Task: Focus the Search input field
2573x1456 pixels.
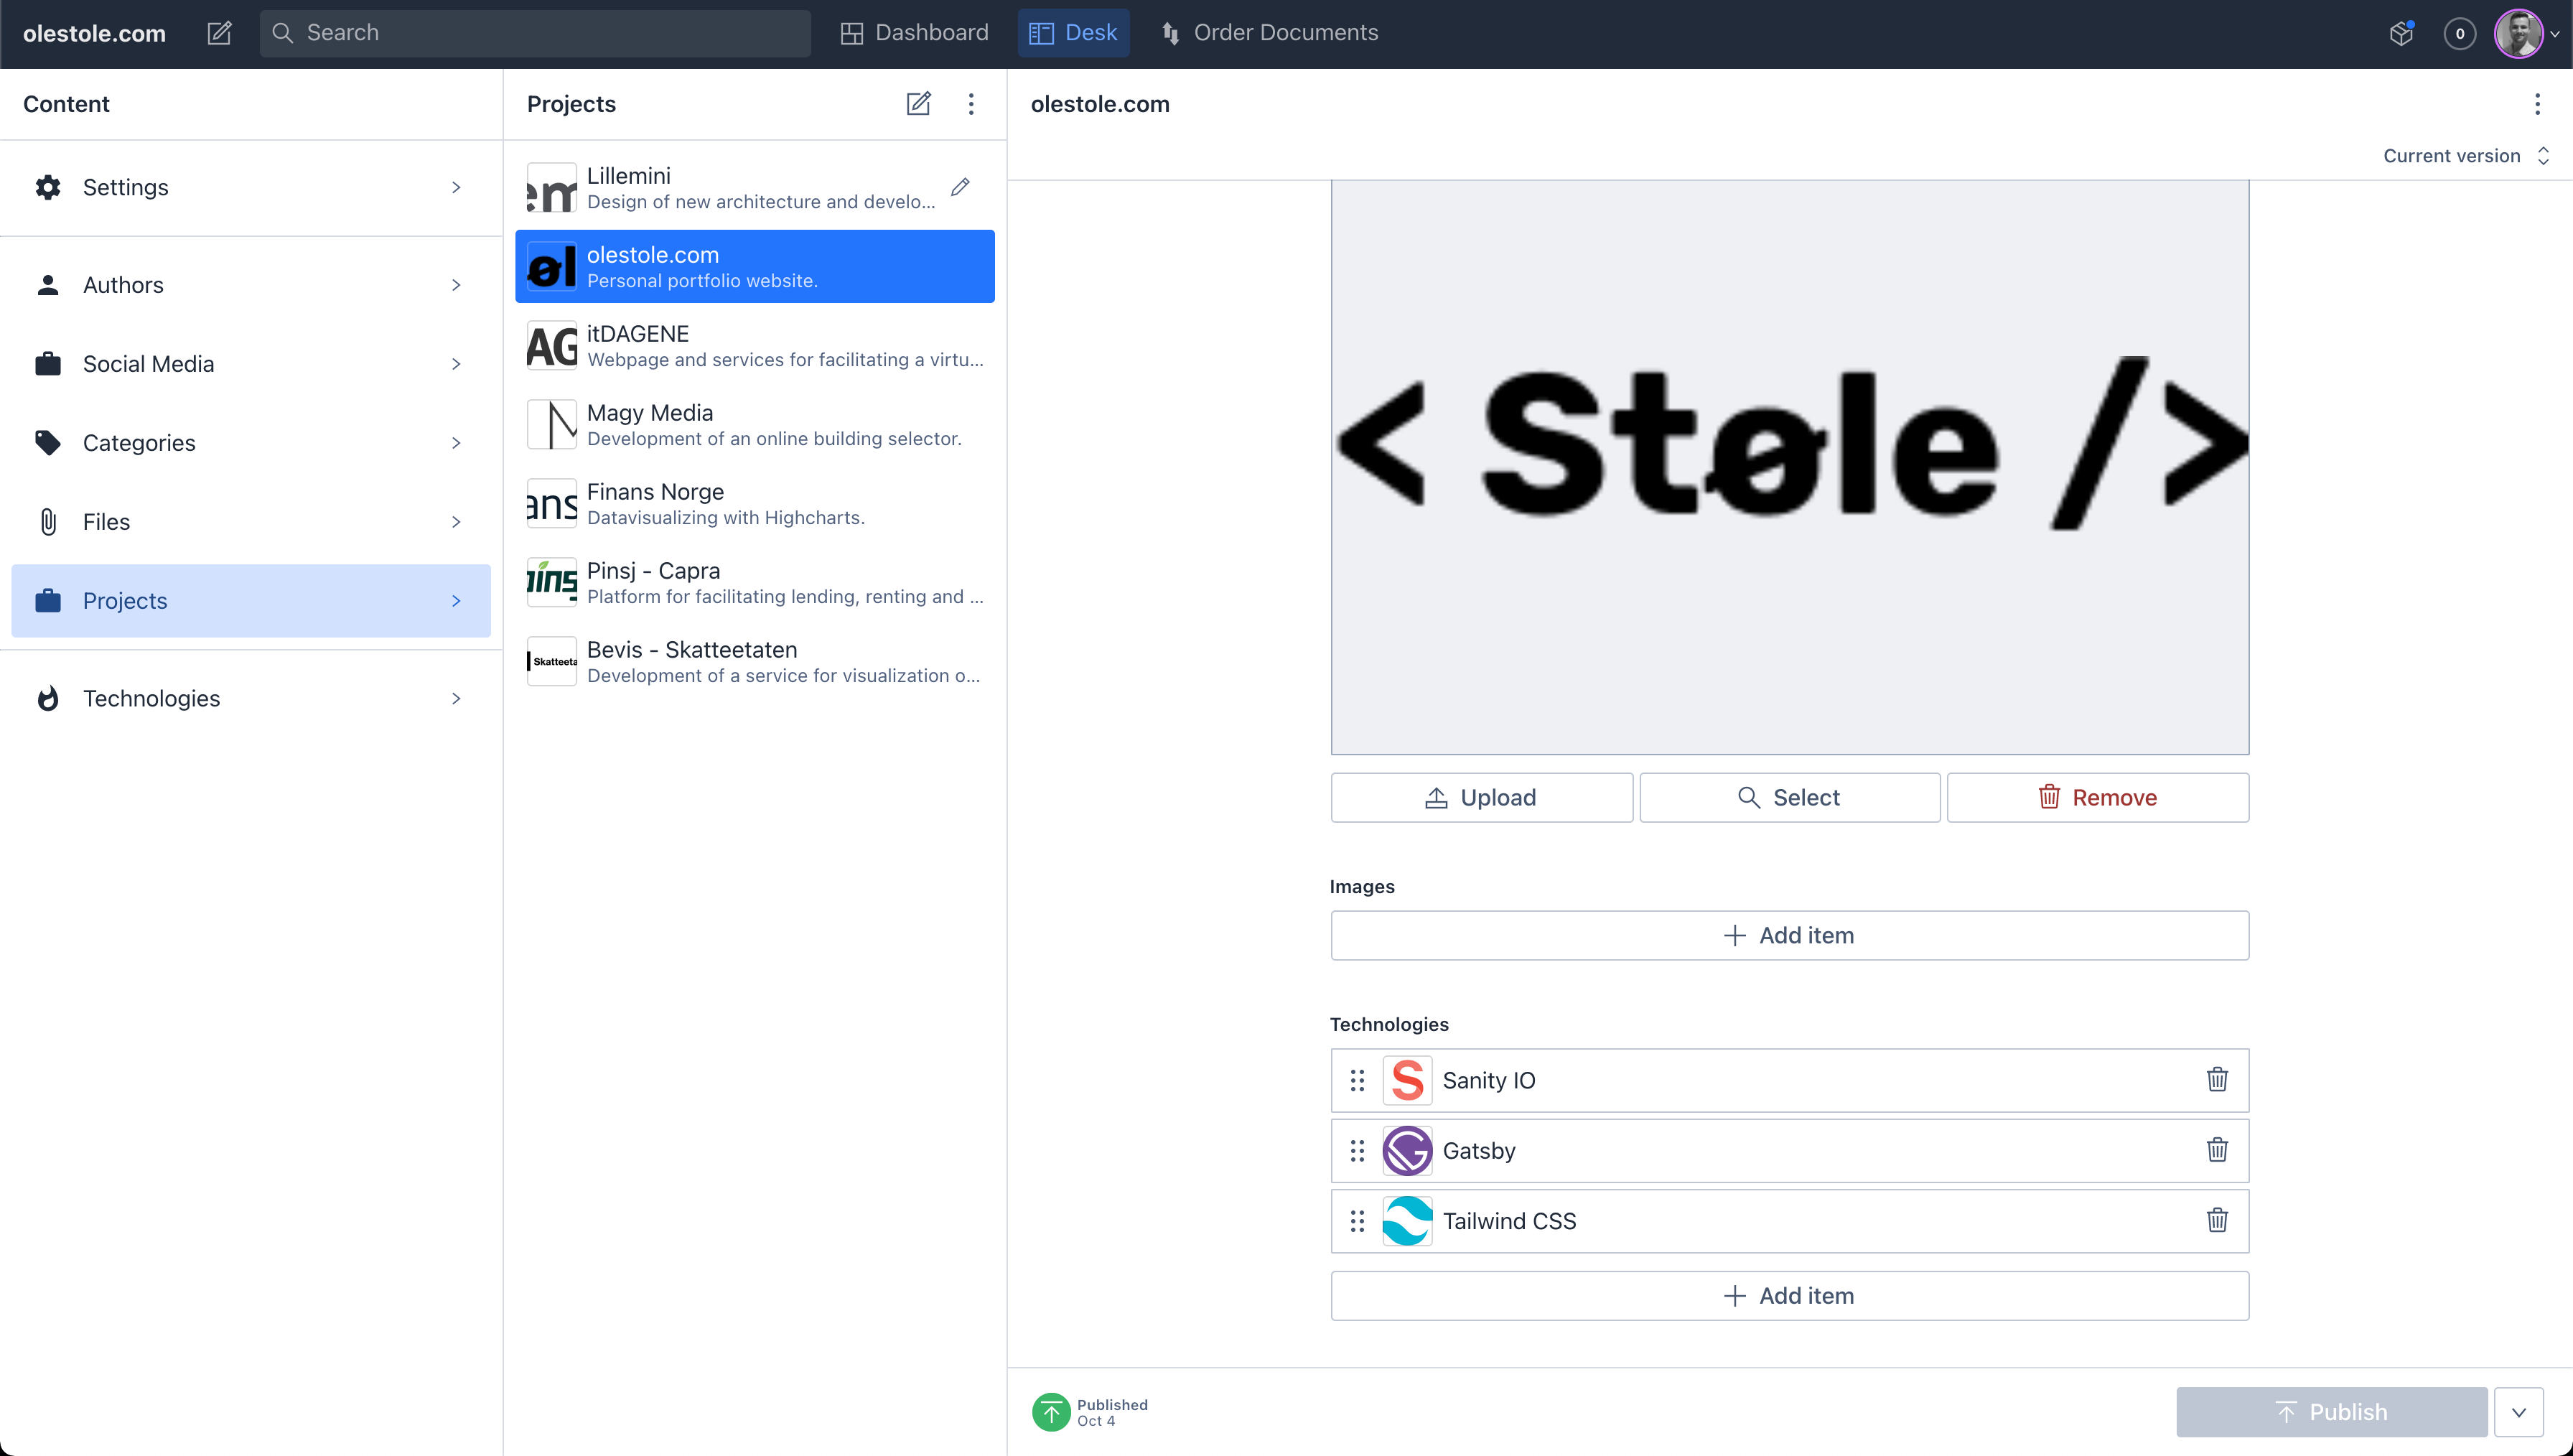Action: [x=550, y=33]
